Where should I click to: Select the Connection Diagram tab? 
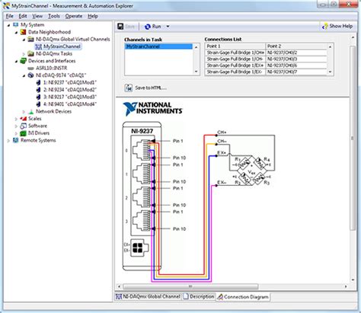(x=243, y=297)
